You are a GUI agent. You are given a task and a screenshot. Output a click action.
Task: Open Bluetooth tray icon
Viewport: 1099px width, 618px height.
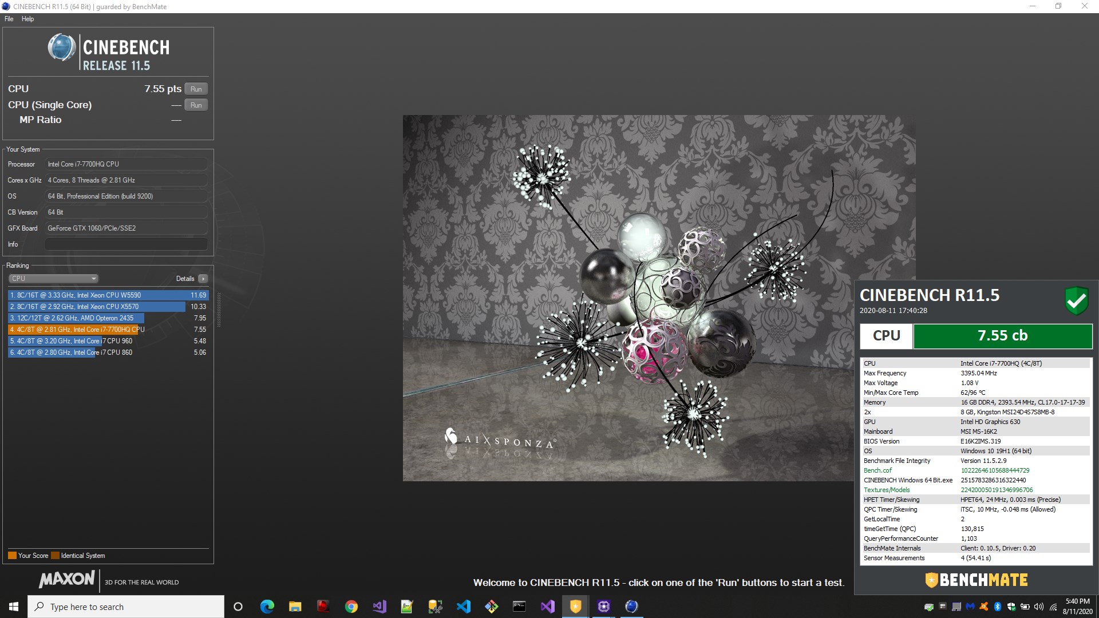point(997,607)
